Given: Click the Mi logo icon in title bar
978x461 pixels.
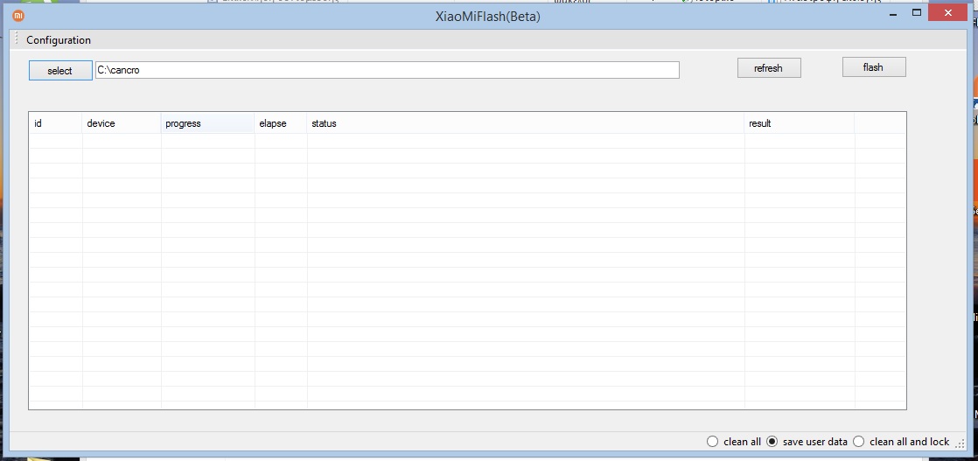Looking at the screenshot, I should pyautogui.click(x=18, y=16).
